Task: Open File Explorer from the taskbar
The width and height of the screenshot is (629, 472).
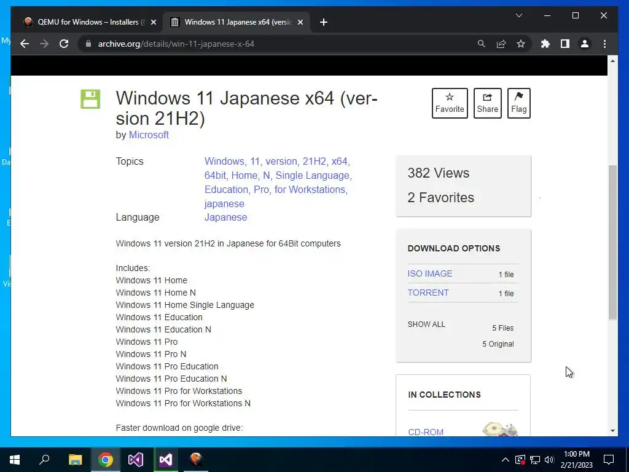Action: 75,460
